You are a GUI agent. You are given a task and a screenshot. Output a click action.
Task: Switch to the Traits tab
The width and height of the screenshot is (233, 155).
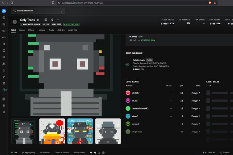[x=51, y=30]
